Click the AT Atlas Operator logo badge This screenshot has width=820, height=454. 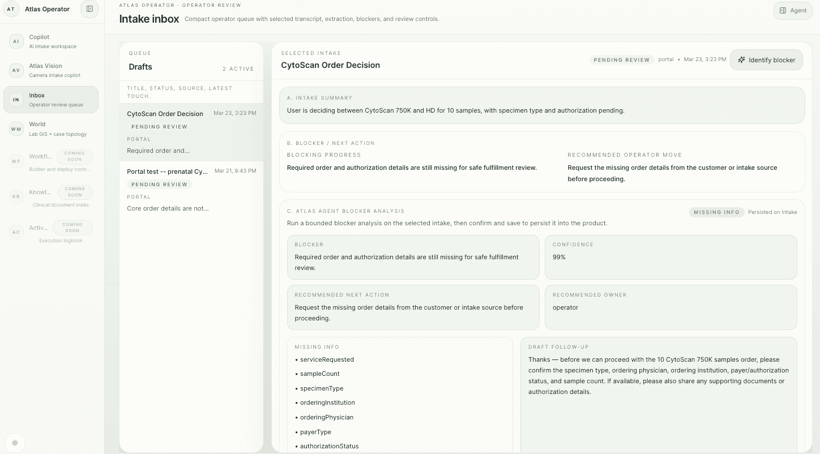11,9
